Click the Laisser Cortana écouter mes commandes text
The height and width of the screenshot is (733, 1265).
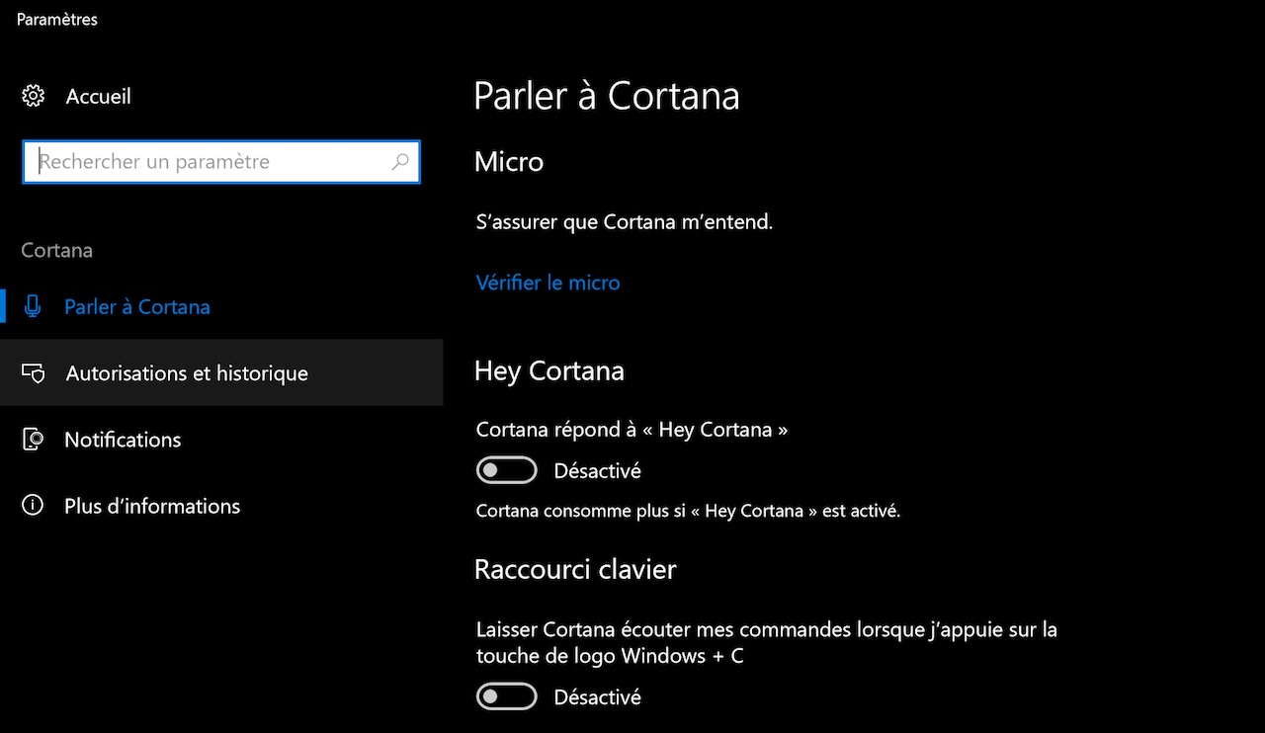(767, 642)
